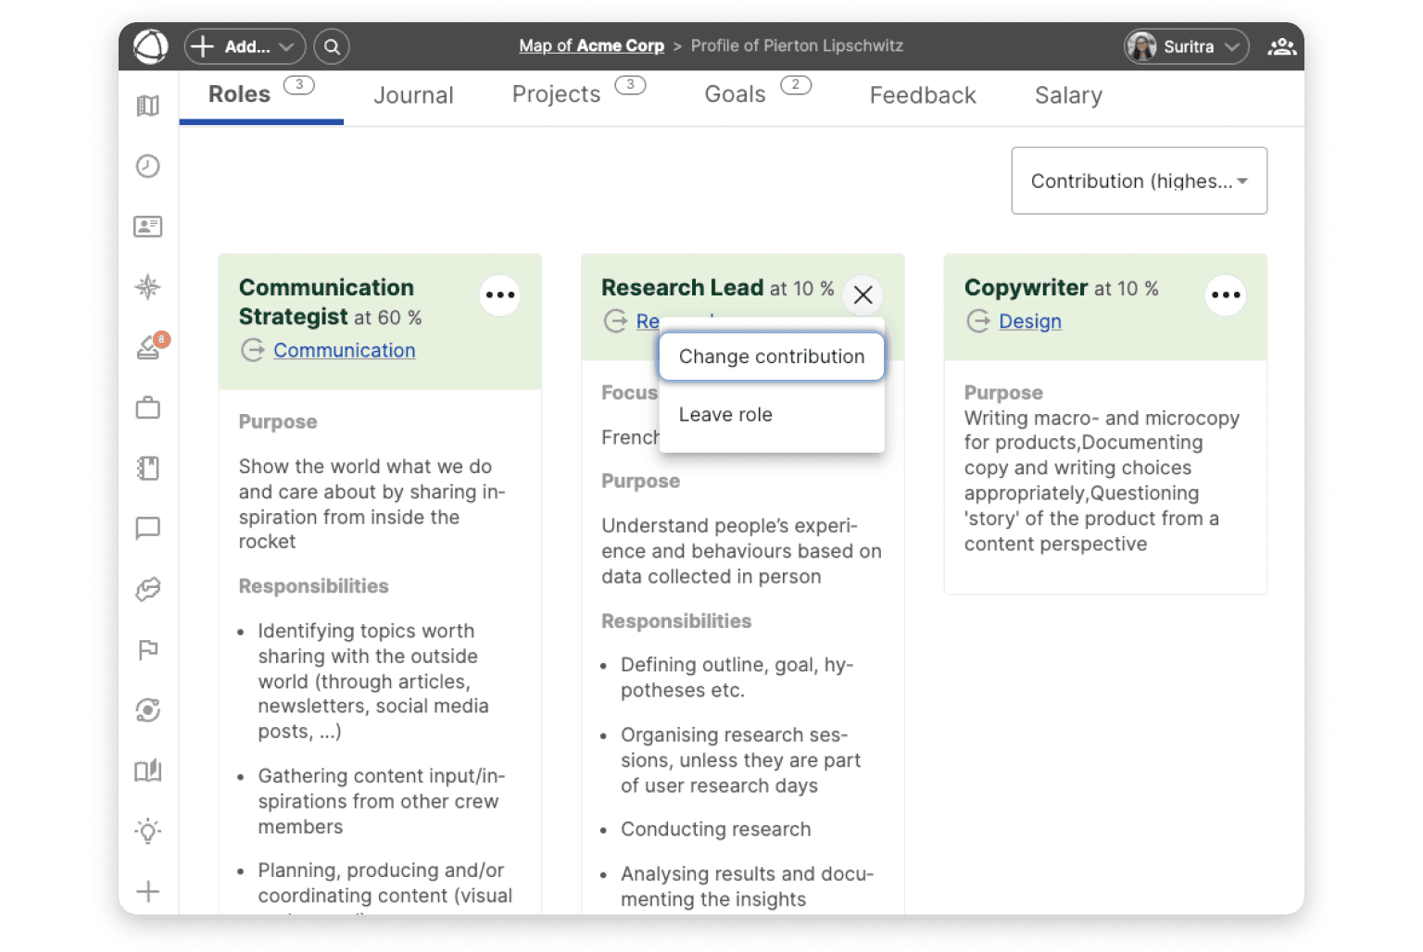Open the people group icon top right
Viewport: 1423px width, 952px height.
tap(1281, 46)
